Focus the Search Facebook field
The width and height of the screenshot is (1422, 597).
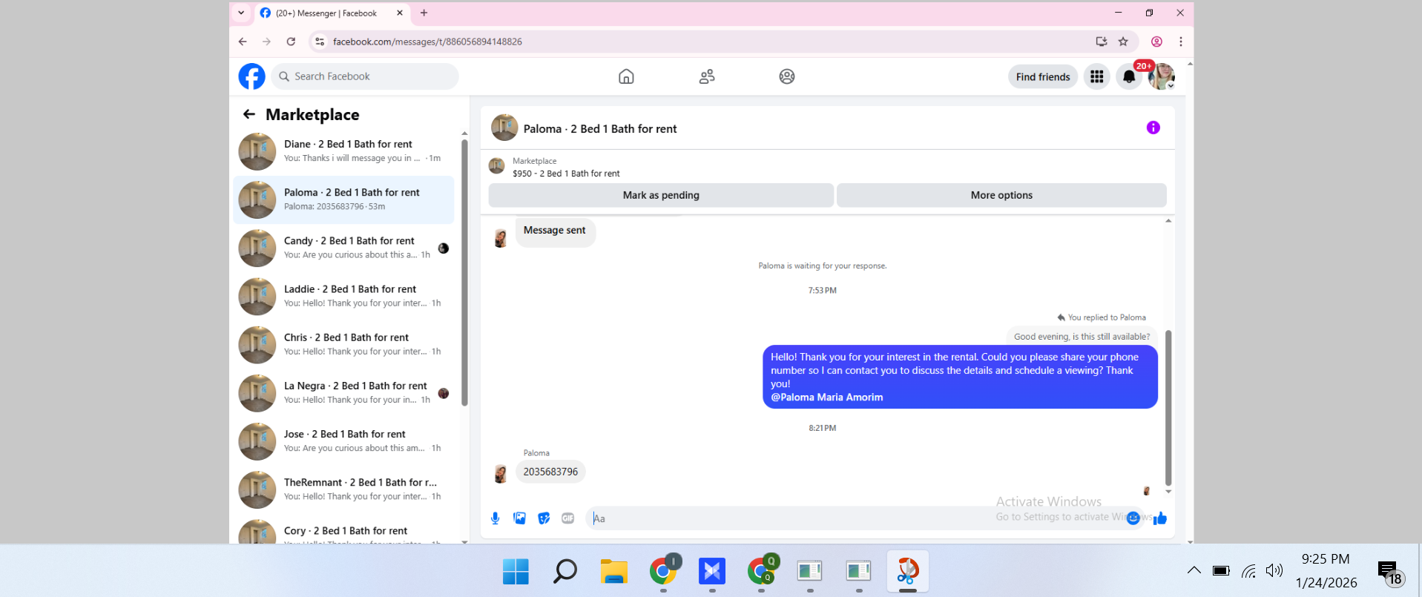(x=364, y=76)
